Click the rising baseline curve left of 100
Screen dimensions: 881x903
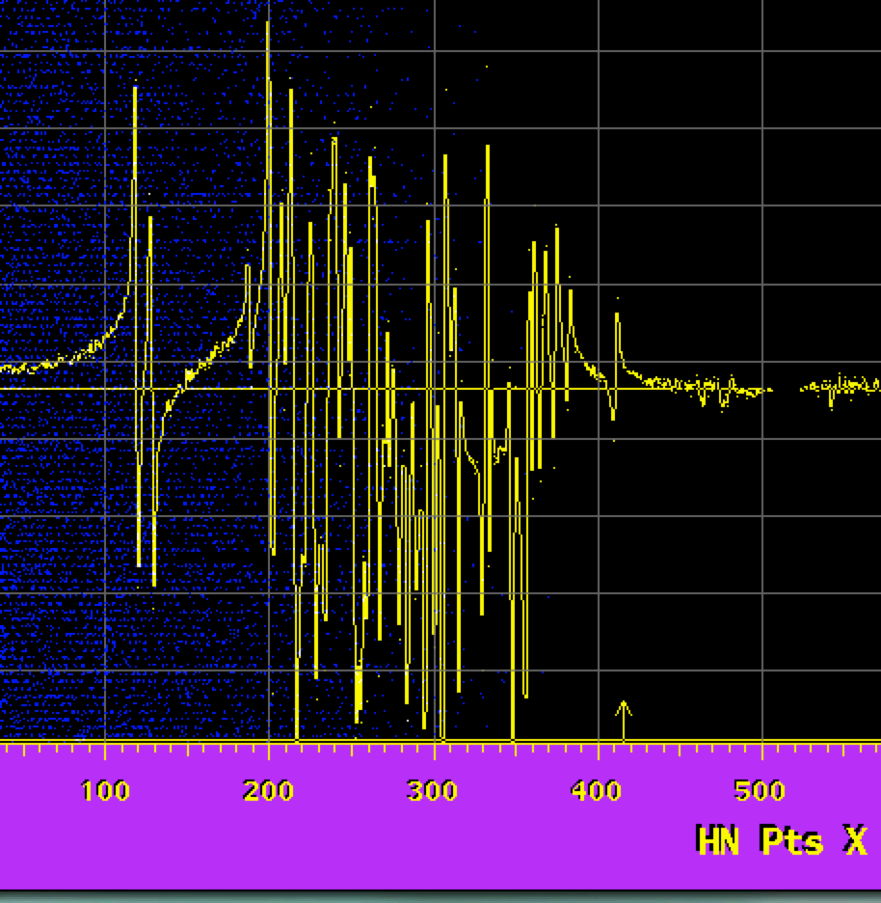tap(67, 358)
